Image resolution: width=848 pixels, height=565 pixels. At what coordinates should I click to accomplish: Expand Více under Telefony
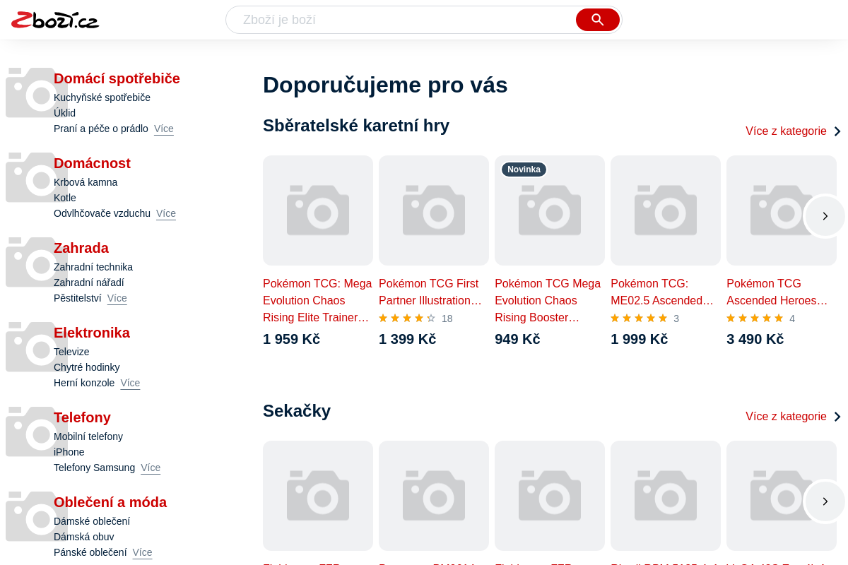(x=151, y=468)
